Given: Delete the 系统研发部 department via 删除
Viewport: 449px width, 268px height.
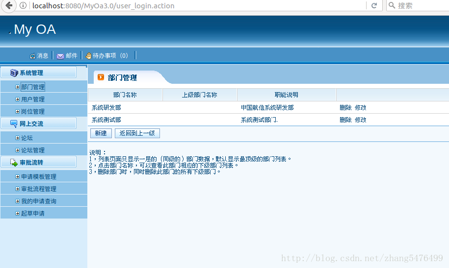Looking at the screenshot, I should click(345, 108).
